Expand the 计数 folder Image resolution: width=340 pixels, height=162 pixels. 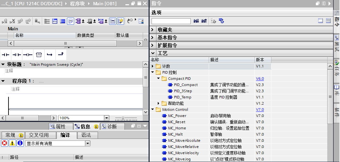coord(153,66)
